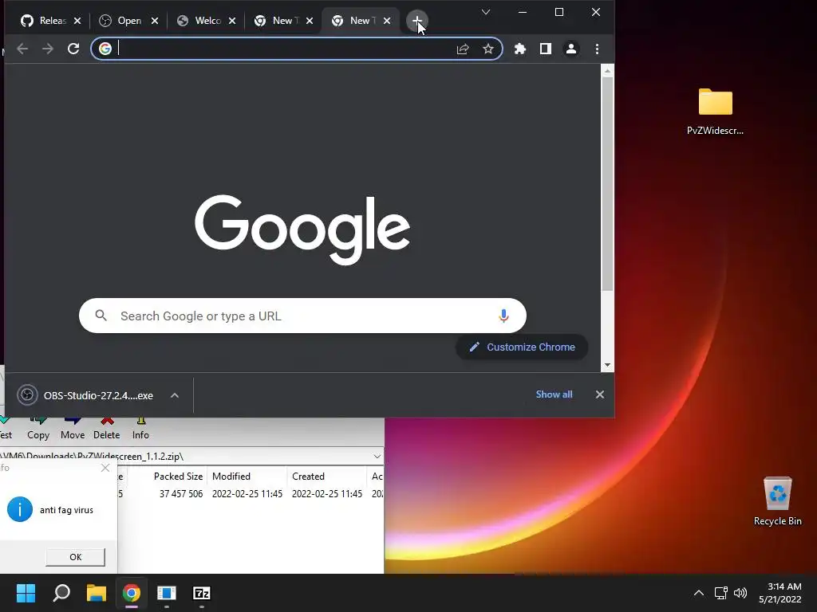Image resolution: width=817 pixels, height=612 pixels.
Task: Open the clock and date flyout
Action: pyautogui.click(x=780, y=593)
